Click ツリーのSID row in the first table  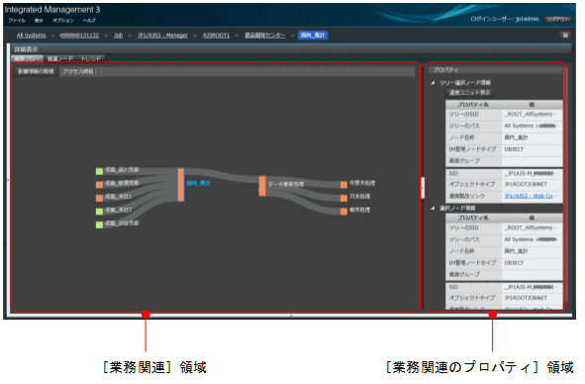tap(504, 115)
